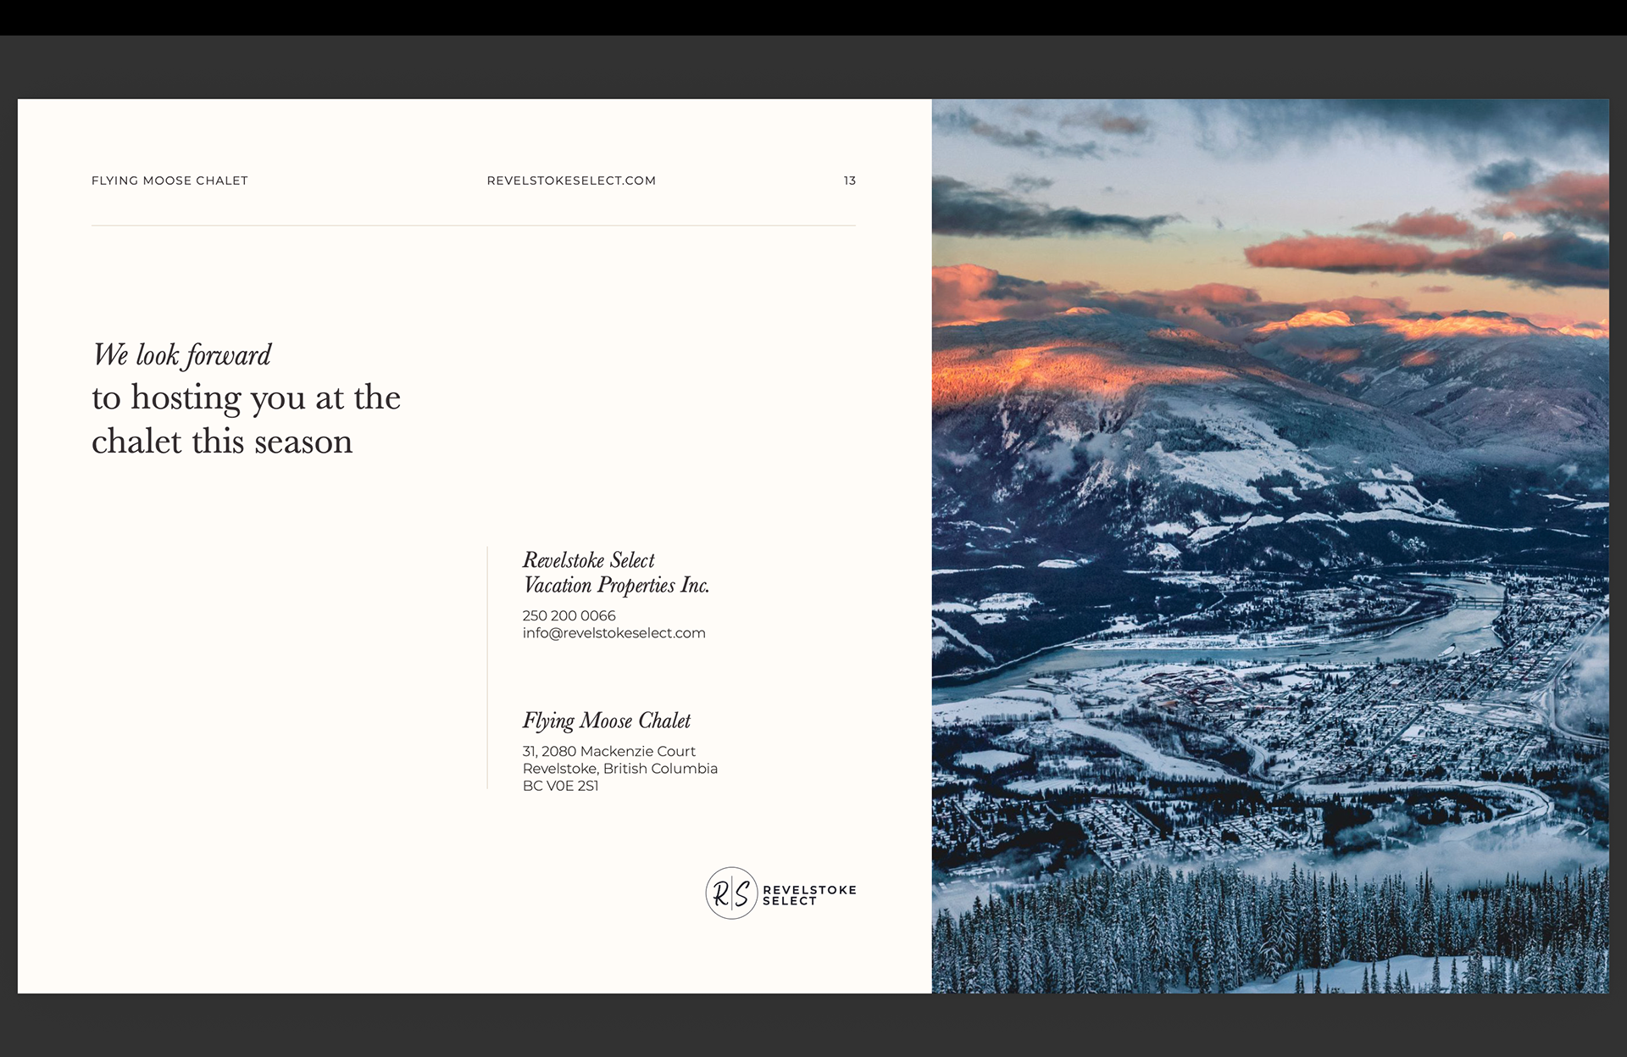Click the vertical divider beside contact details
Screen dimensions: 1627x1057
(487, 668)
